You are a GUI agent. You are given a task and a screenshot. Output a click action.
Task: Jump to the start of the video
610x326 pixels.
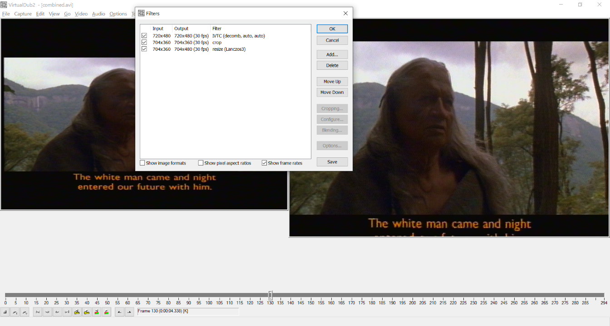click(x=38, y=312)
